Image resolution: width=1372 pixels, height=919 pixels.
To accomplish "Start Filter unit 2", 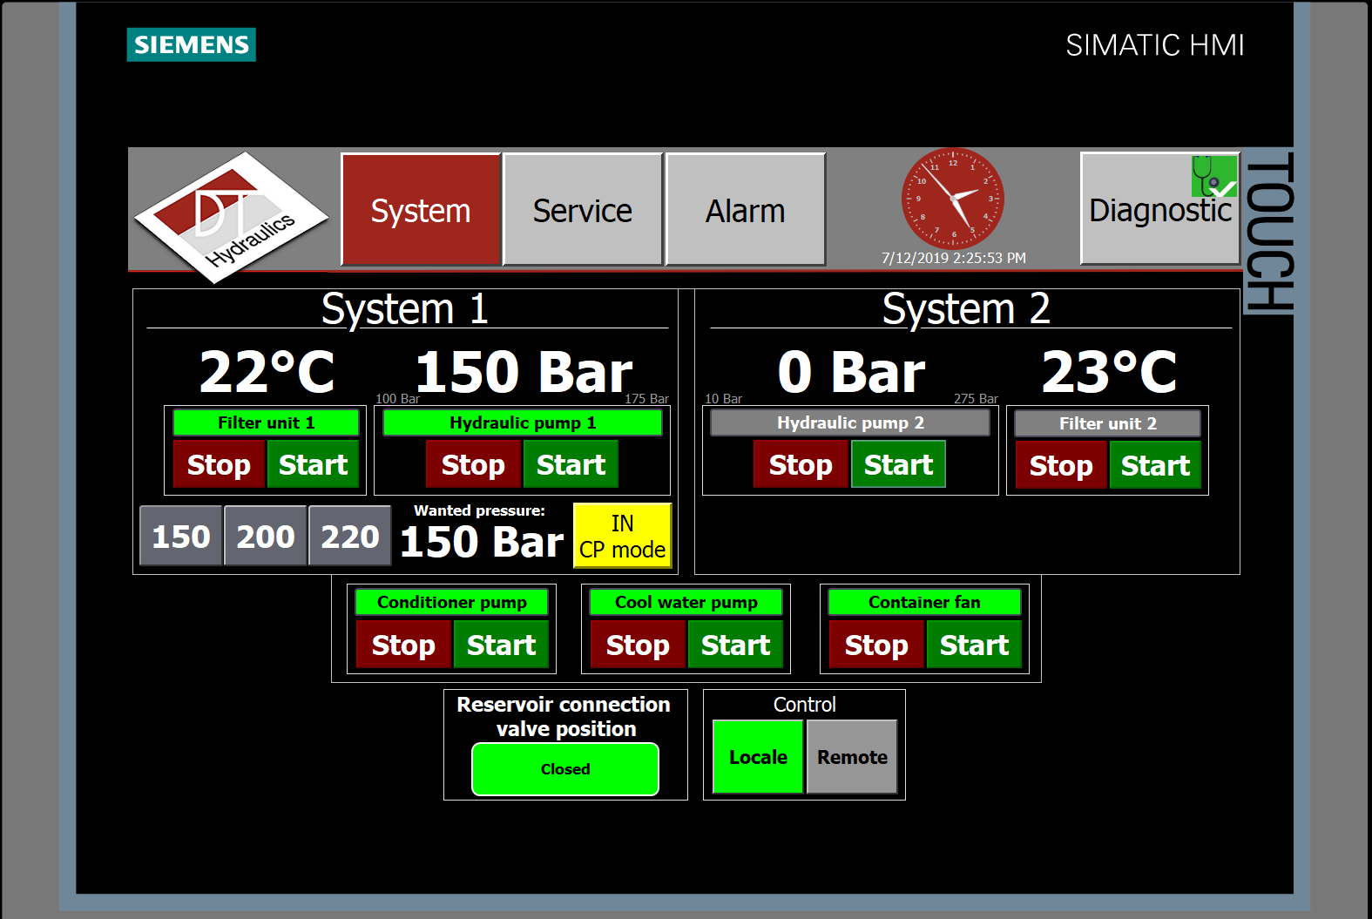I will coord(1154,466).
